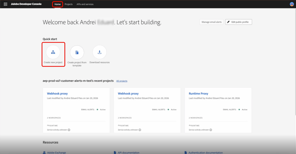Click 2 WORKSPACES in Runtime Proxy card
Viewport: 296px width, 154px height.
pyautogui.click(x=196, y=118)
